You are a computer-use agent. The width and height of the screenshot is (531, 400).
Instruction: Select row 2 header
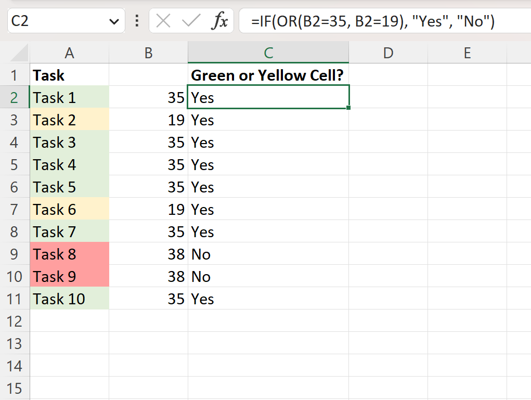[15, 97]
